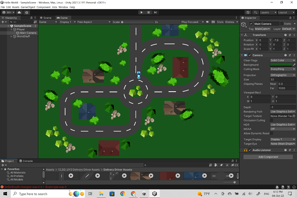297x198 pixels.
Task: Lock the Hierarchy panel
Action: coord(31,18)
